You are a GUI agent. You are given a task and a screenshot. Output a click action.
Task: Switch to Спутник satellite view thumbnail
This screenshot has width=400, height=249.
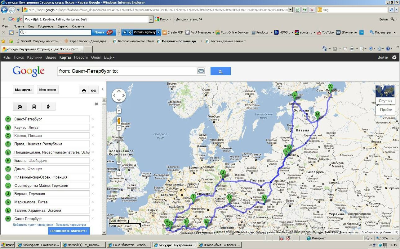[385, 94]
